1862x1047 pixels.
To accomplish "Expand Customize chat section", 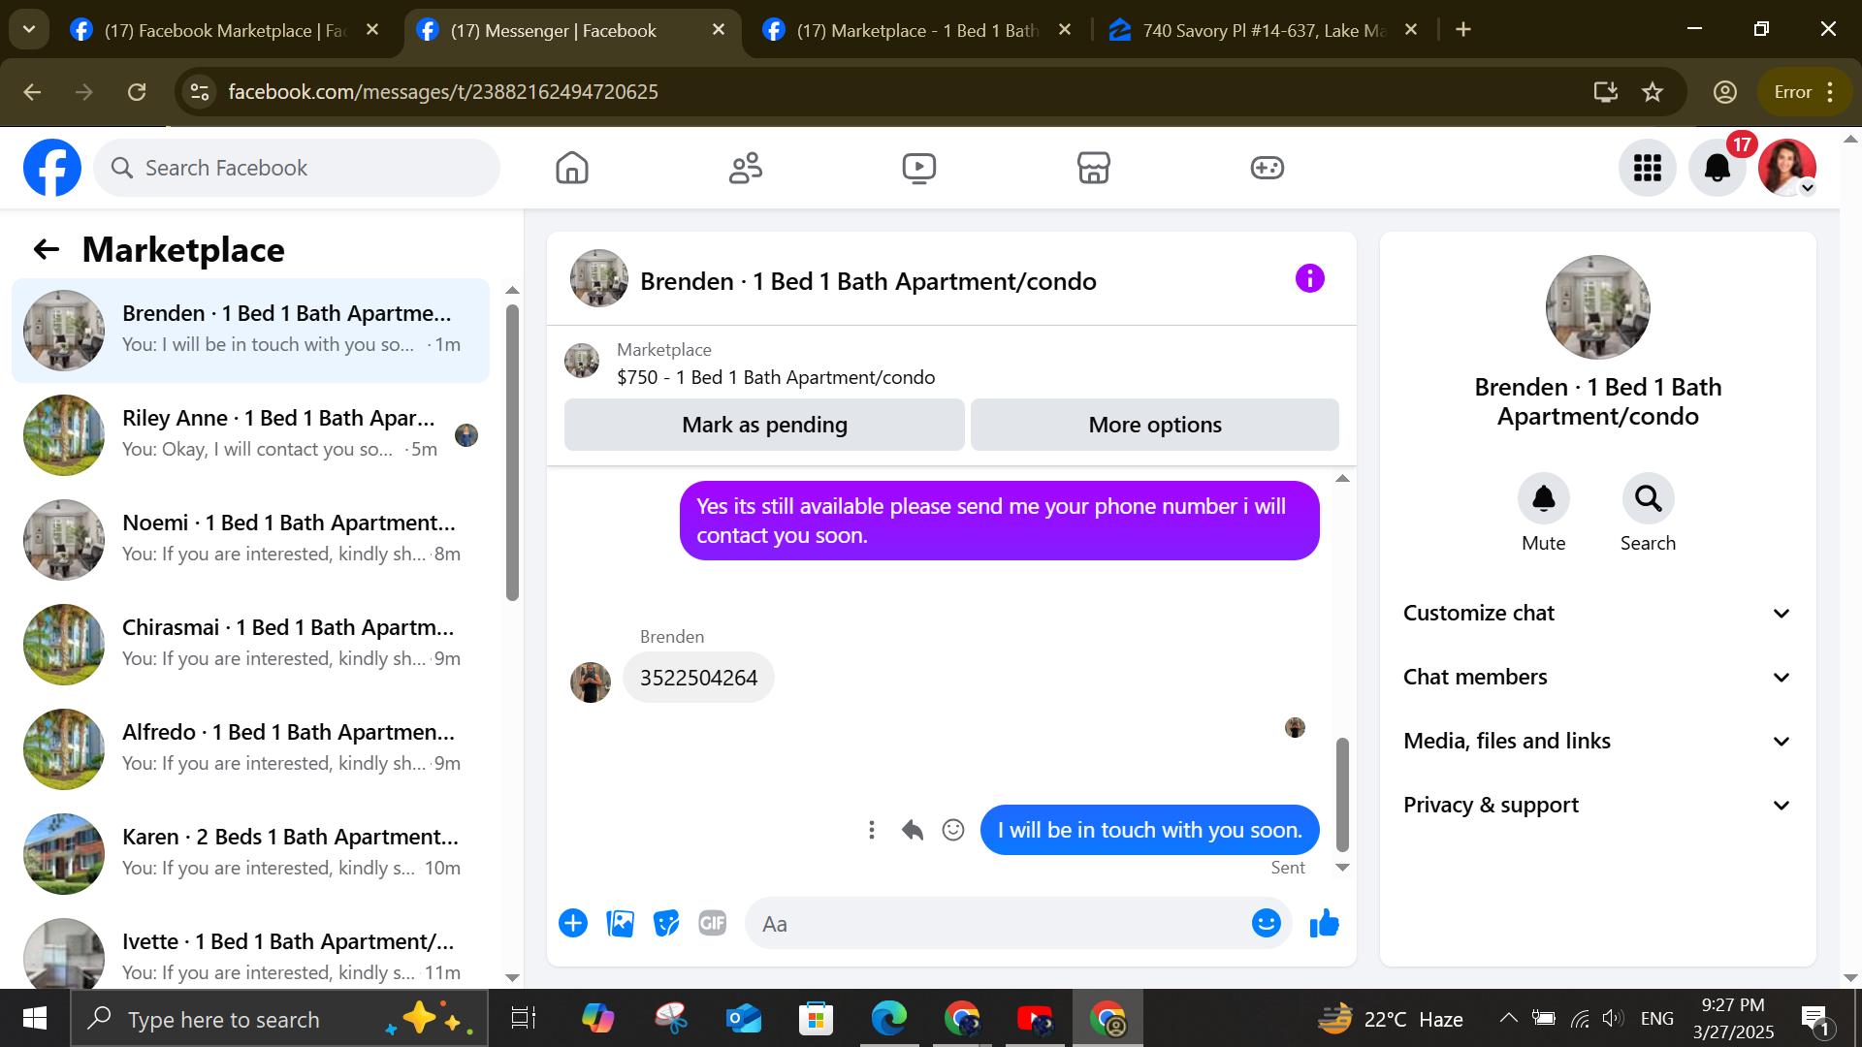I will [x=1597, y=613].
